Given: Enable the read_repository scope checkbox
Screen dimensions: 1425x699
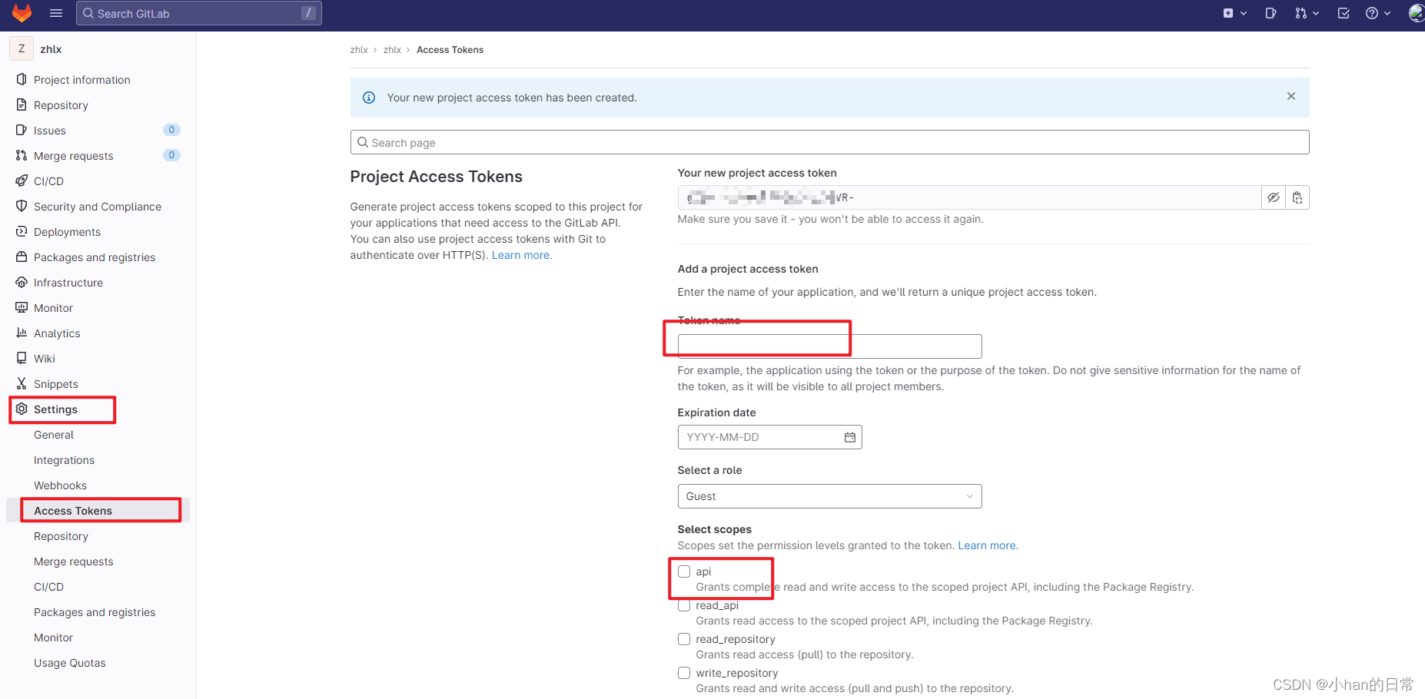Looking at the screenshot, I should [684, 639].
